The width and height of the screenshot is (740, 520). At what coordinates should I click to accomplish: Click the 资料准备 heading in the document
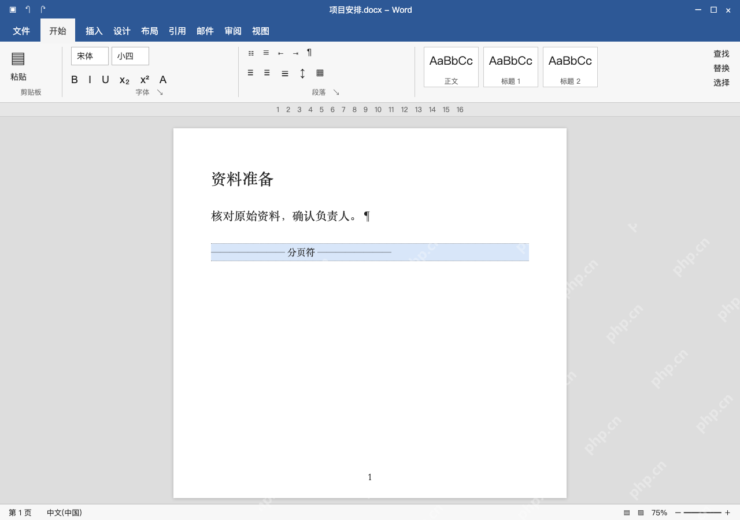(x=242, y=179)
